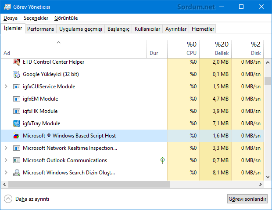Click the igfxCUIService Module process icon
This screenshot has width=272, height=210.
tap(17, 87)
